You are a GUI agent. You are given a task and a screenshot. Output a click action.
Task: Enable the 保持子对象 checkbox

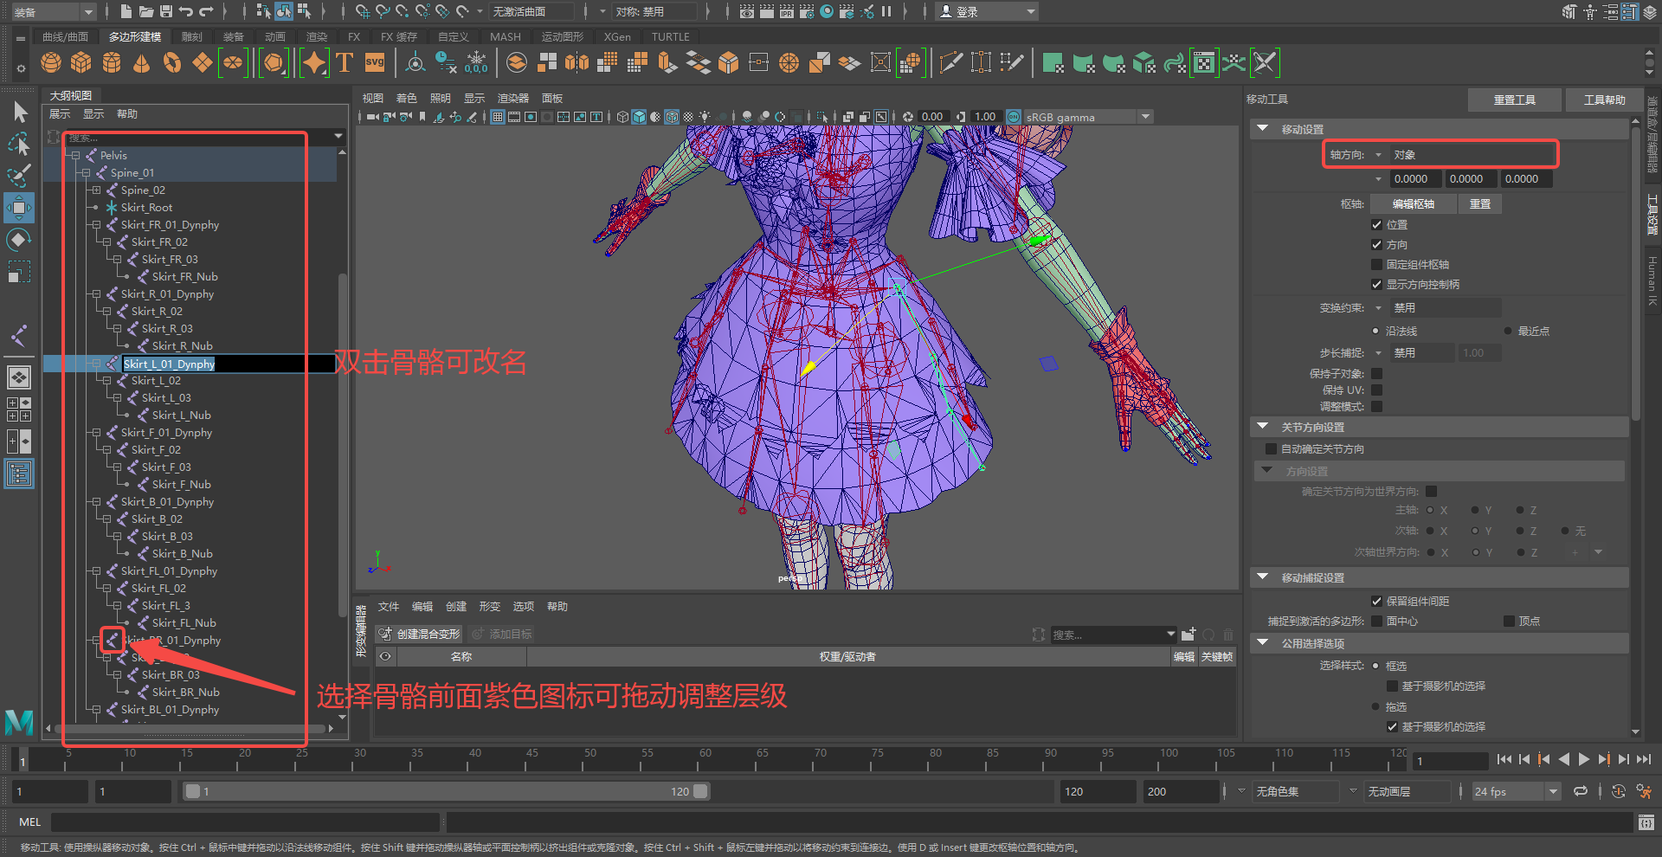click(1376, 373)
